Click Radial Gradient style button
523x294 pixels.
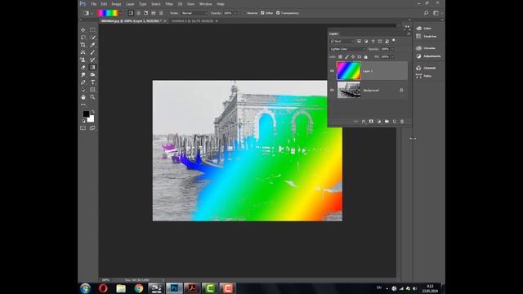[138, 13]
